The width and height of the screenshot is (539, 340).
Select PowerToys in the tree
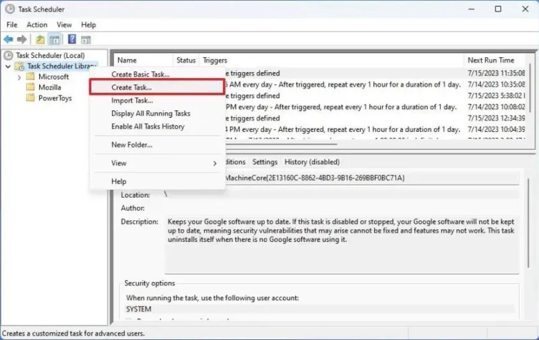pos(55,98)
